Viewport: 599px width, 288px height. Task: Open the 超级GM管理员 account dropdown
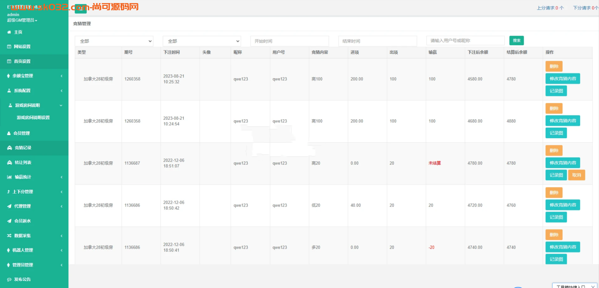[x=22, y=20]
